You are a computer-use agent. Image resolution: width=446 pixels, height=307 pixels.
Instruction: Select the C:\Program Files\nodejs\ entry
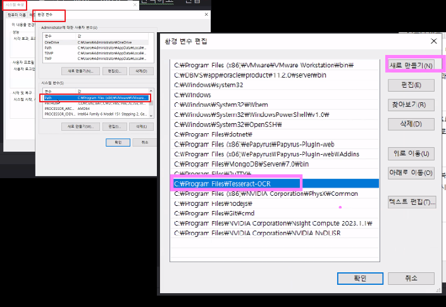275,203
